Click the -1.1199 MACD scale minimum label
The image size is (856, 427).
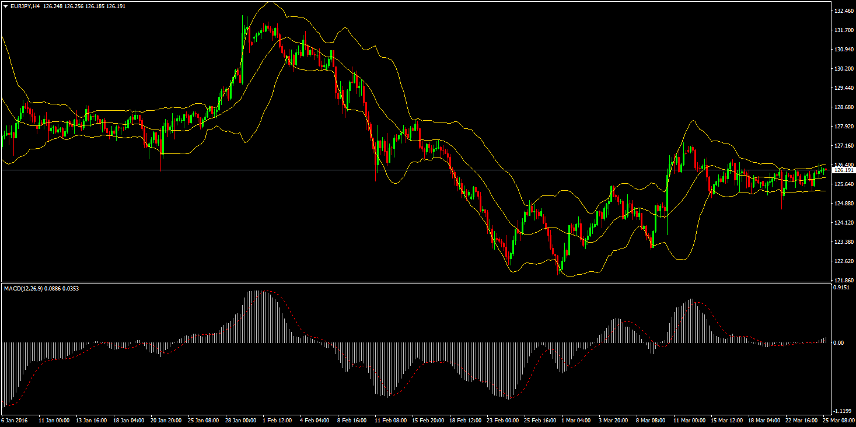click(841, 411)
